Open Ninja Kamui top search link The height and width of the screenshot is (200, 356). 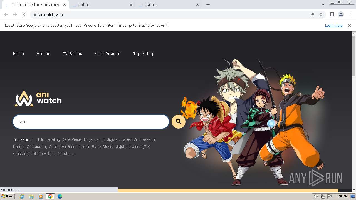(x=94, y=139)
